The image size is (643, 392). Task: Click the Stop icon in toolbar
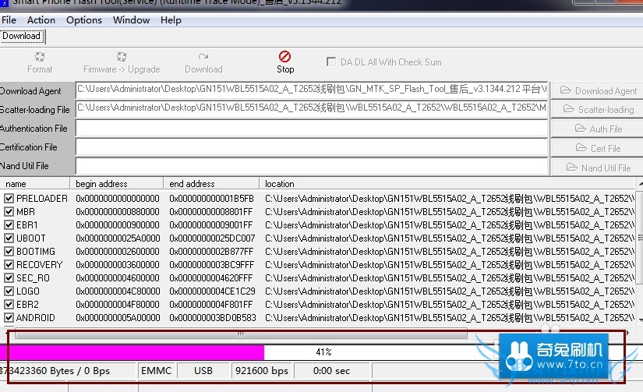click(284, 57)
